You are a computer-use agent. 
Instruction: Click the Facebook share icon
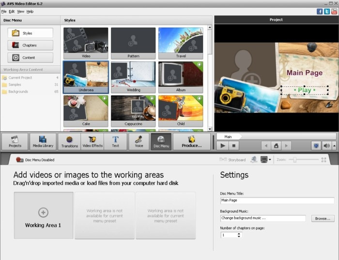[x=320, y=11]
